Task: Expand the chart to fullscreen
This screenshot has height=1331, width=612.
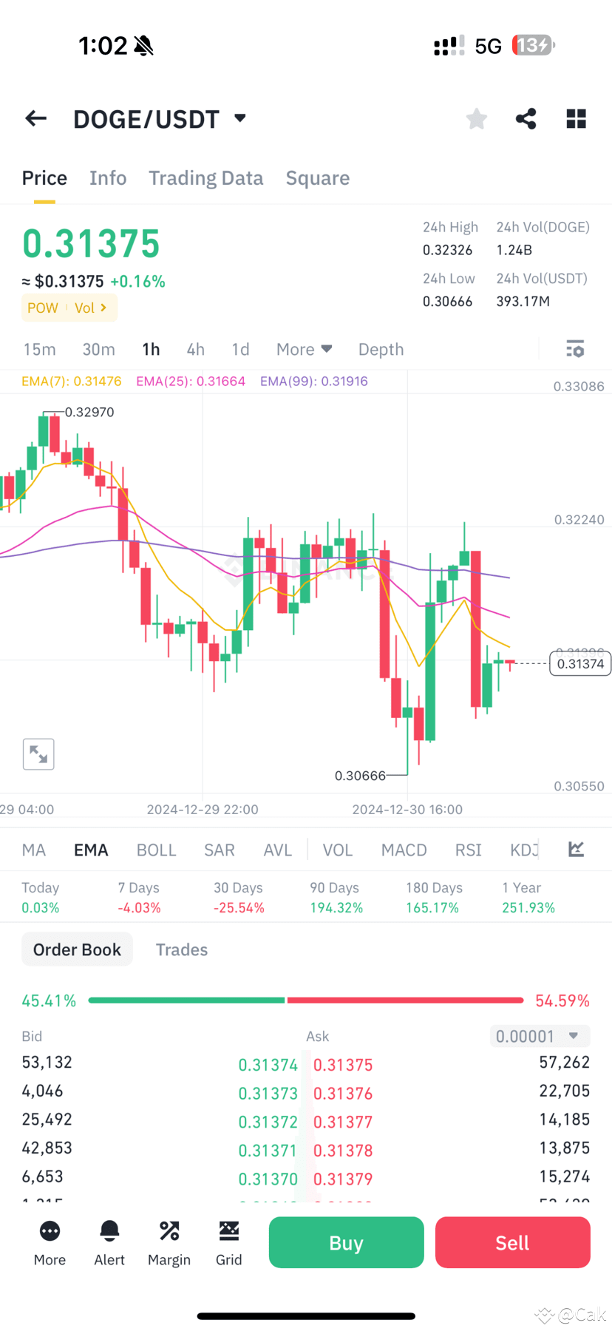Action: [x=38, y=753]
